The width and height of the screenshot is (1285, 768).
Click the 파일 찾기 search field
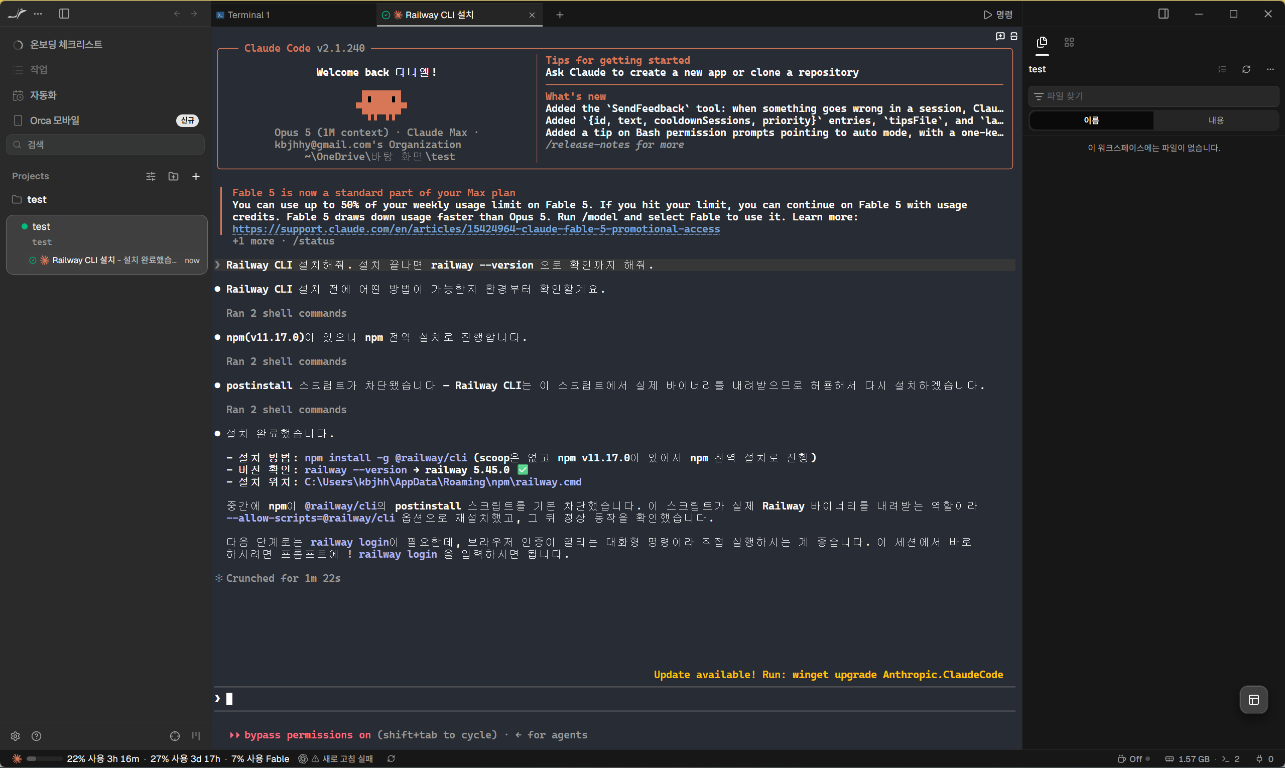(1153, 96)
